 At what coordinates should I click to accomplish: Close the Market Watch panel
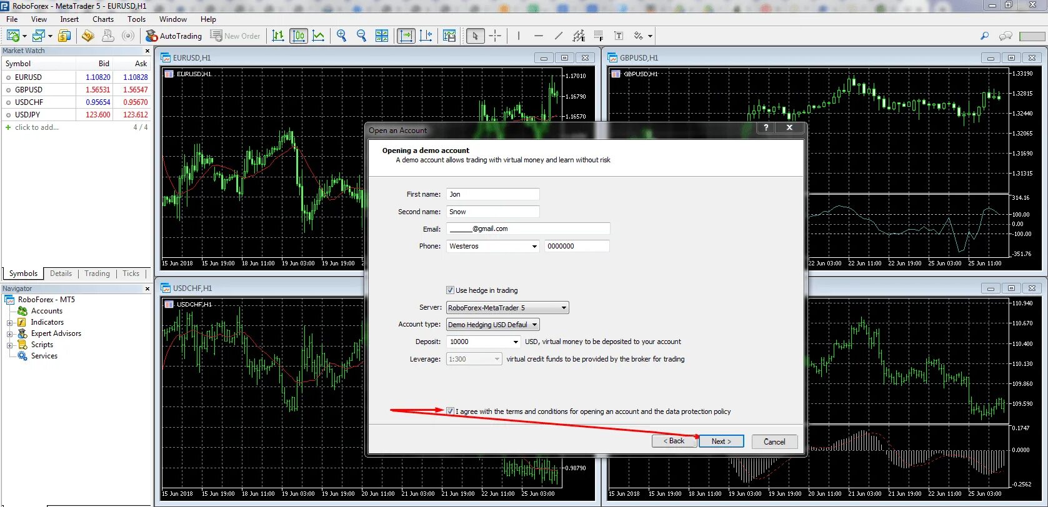(x=147, y=51)
